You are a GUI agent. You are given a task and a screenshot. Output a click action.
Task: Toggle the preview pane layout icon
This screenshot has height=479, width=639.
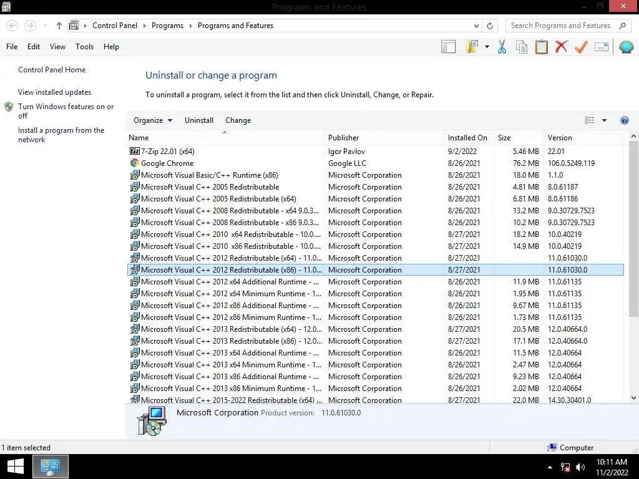(x=448, y=47)
